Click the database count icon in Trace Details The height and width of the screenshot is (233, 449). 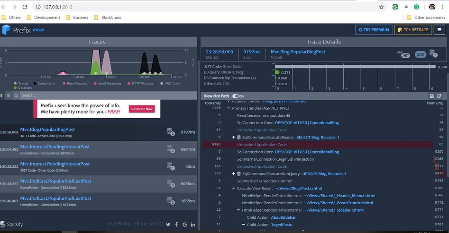coord(433,53)
